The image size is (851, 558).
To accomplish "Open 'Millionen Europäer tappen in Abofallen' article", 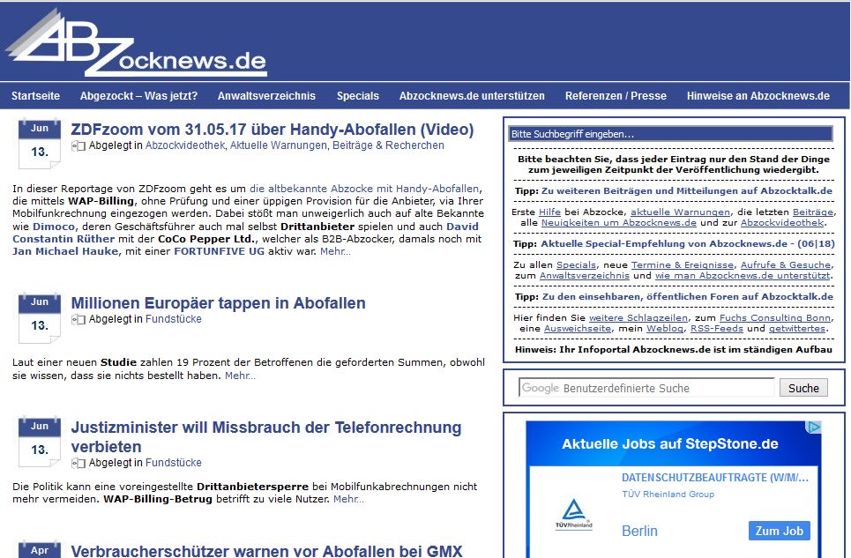I will [218, 303].
